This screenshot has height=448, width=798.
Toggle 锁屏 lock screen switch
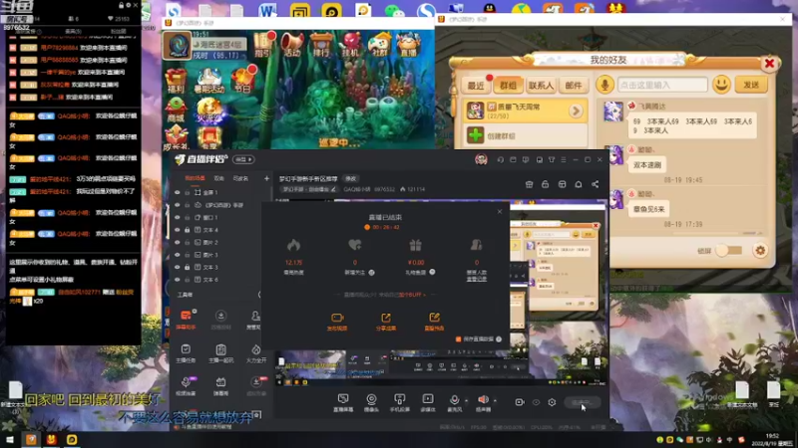728,251
